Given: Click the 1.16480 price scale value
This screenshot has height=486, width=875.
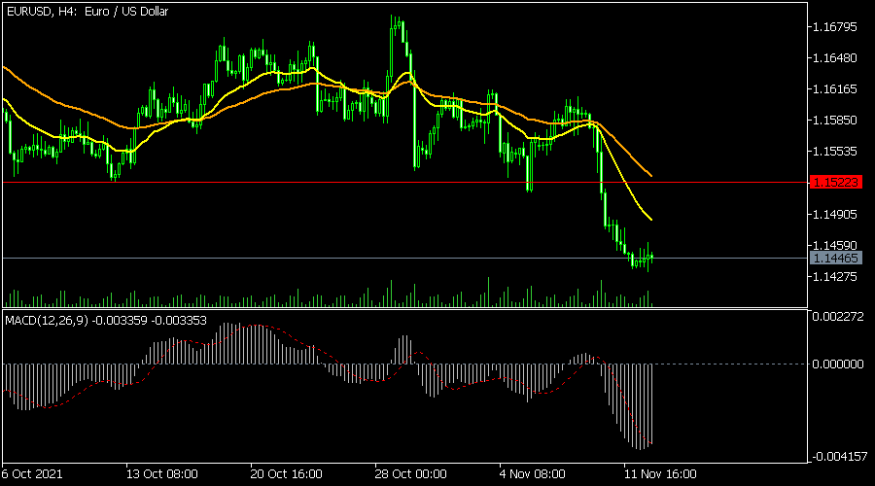Looking at the screenshot, I should pos(835,58).
